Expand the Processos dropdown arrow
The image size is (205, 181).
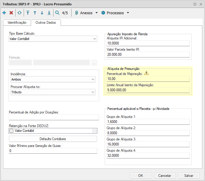click(x=128, y=13)
